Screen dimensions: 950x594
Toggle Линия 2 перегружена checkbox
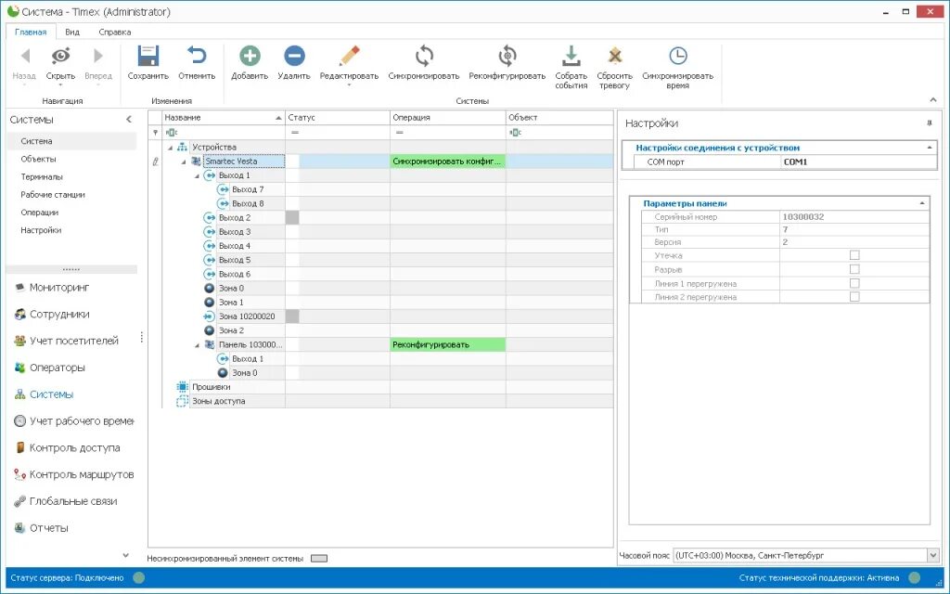tap(854, 297)
